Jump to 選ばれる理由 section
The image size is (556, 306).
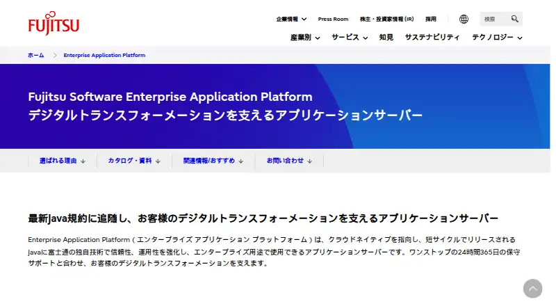coord(63,161)
